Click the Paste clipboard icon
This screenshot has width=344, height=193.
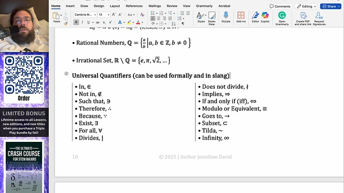point(56,16)
